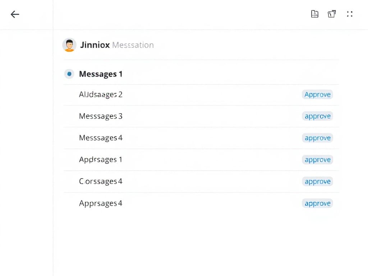
Task: Approve the Messsages 3 row
Action: click(x=317, y=116)
